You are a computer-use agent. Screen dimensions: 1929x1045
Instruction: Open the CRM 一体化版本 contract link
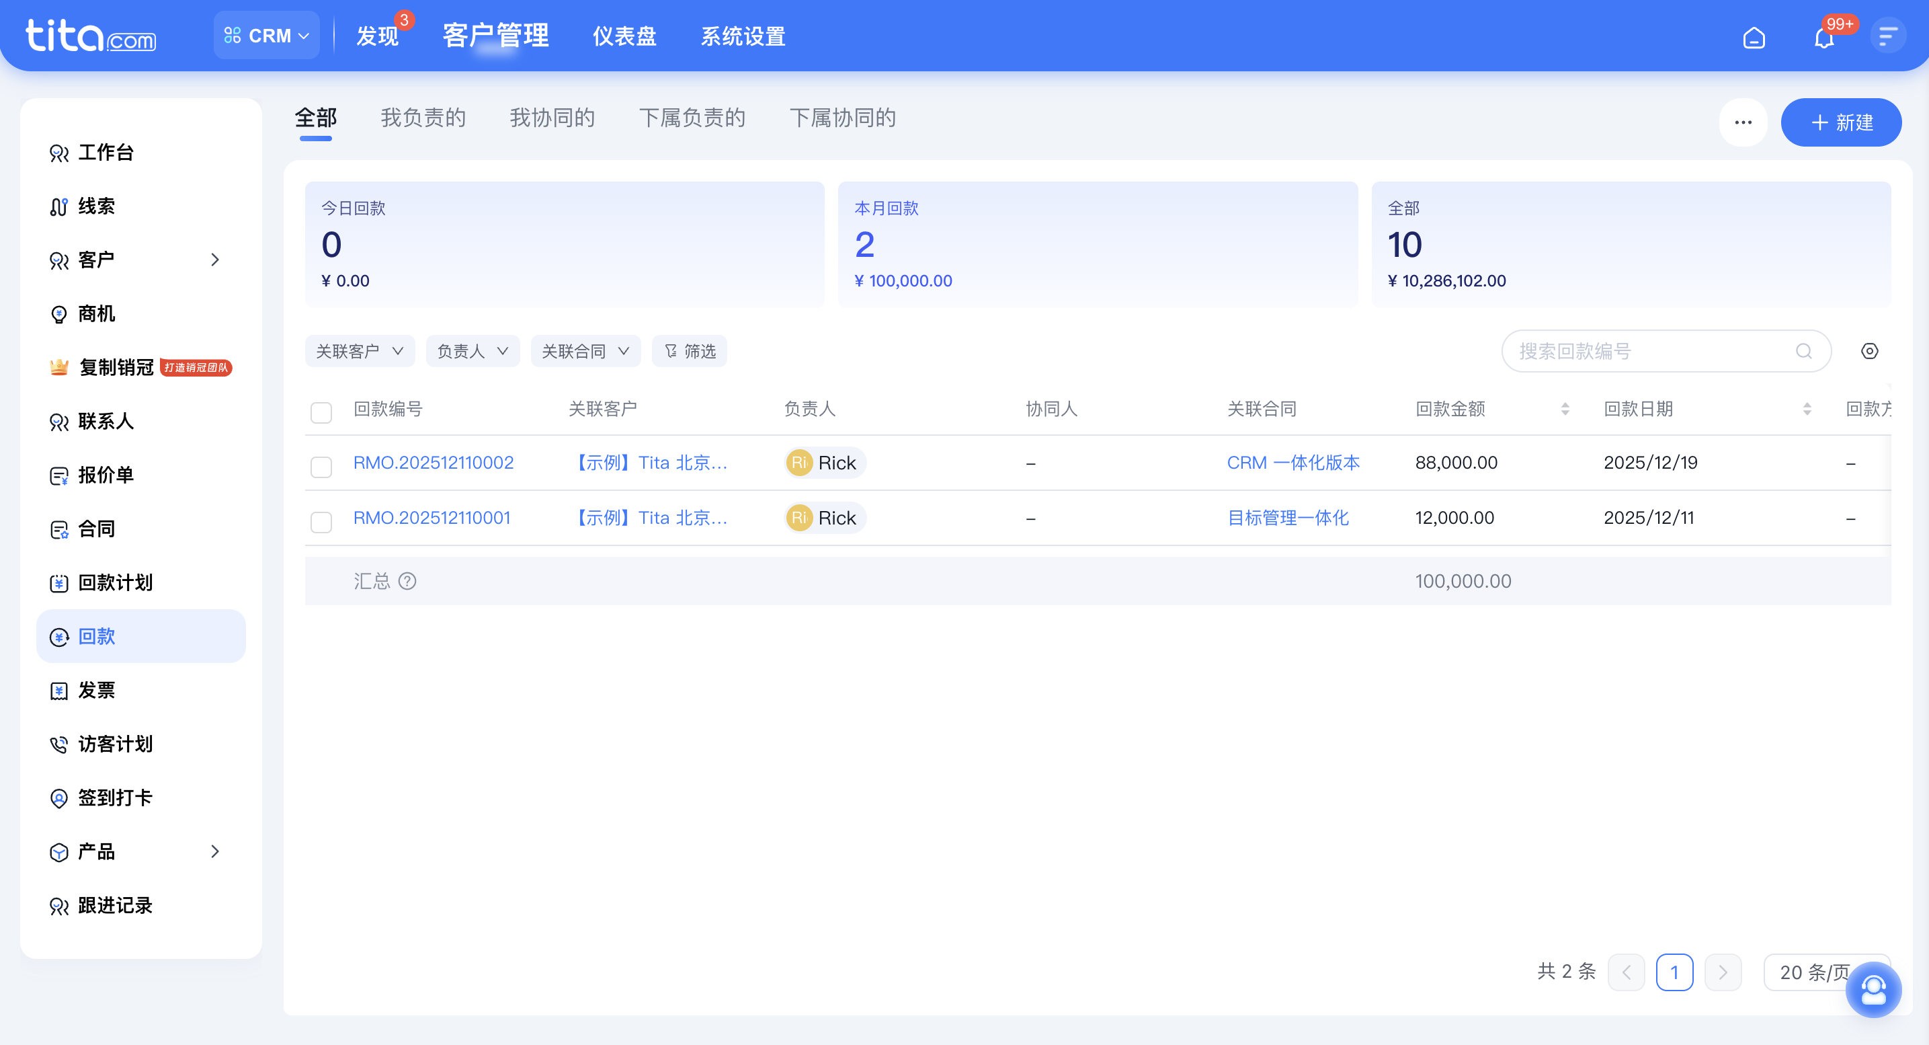pos(1293,462)
